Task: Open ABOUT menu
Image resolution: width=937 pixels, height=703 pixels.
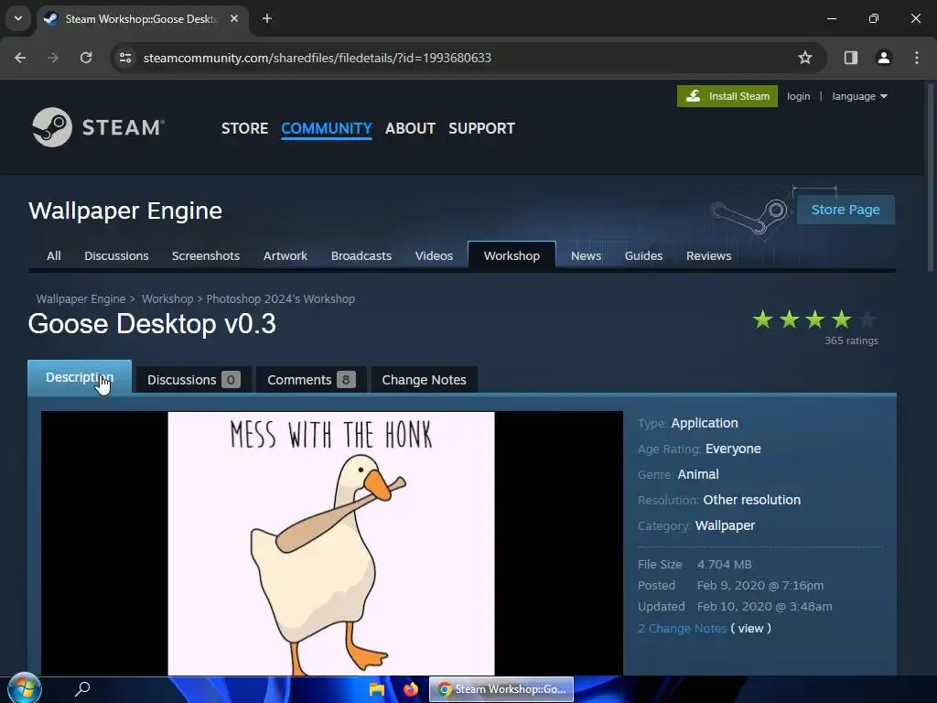Action: (410, 128)
